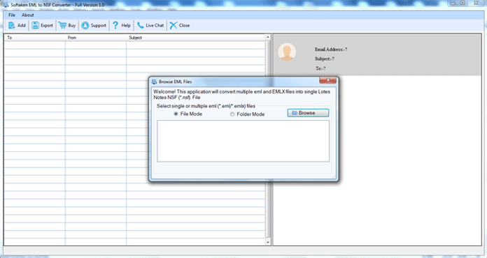Screen dimensions: 487x258
Task: Click the Support person icon
Action: pyautogui.click(x=85, y=25)
